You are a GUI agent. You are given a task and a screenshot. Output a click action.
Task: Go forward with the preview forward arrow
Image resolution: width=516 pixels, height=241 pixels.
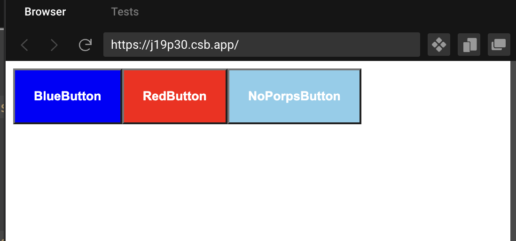pyautogui.click(x=54, y=45)
